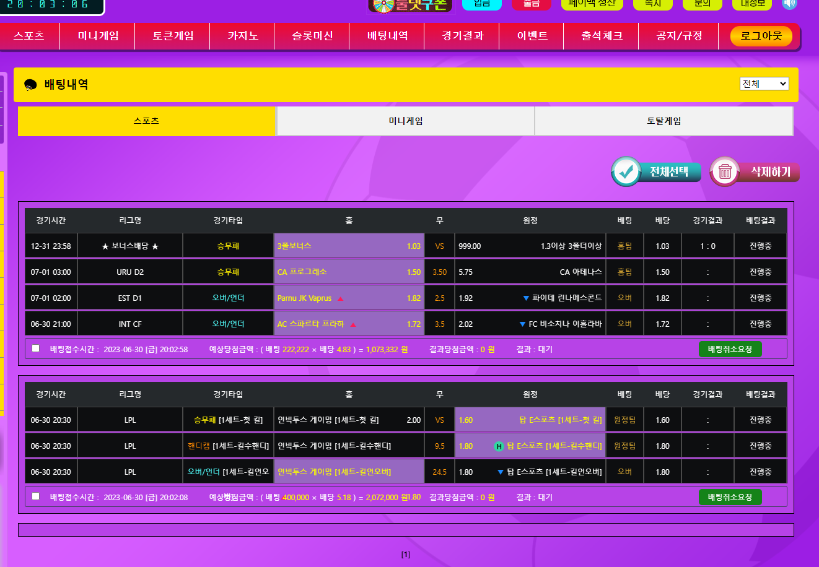Open 경기결과 in the navigation menu
This screenshot has width=819, height=567.
[462, 36]
